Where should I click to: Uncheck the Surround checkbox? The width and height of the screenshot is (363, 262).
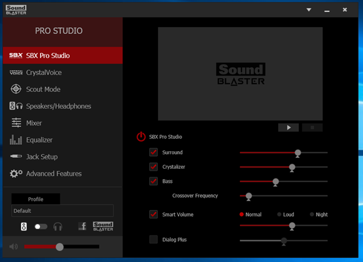[154, 152]
